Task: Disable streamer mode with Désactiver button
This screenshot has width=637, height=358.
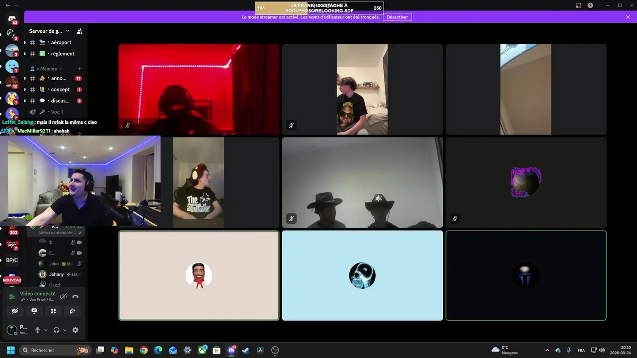Action: [x=397, y=17]
